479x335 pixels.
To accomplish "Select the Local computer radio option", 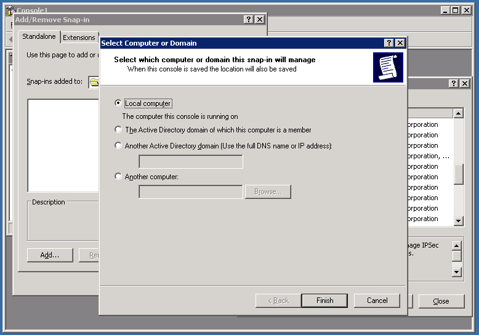I will (118, 103).
